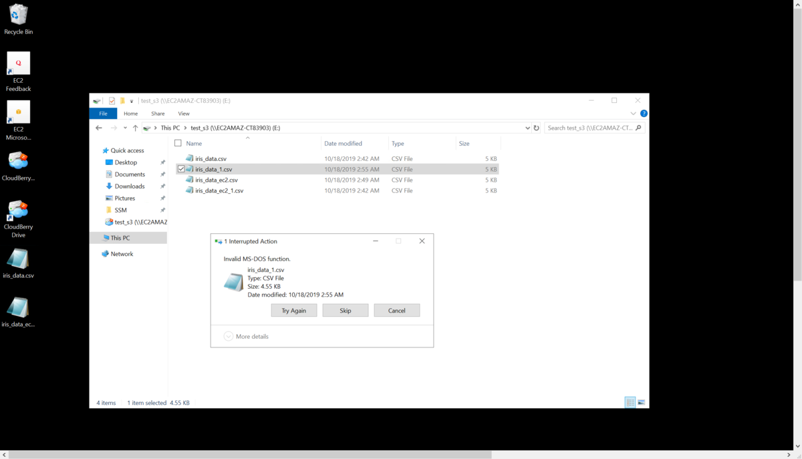Screen dimensions: 802x459
Task: Select iris_data.csv file on the desktop
Action: 18,263
